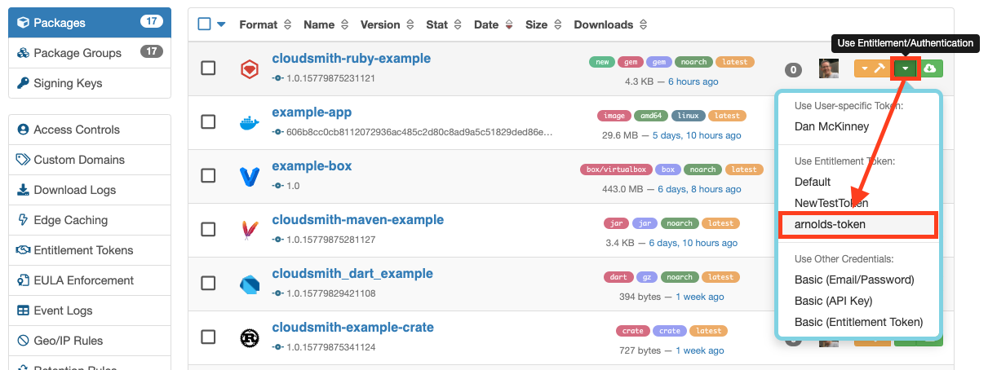Choose the arnolds-token entitlement token
This screenshot has height=370, width=988.
[859, 224]
